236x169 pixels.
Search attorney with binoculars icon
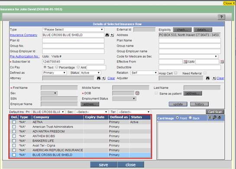tap(99, 78)
